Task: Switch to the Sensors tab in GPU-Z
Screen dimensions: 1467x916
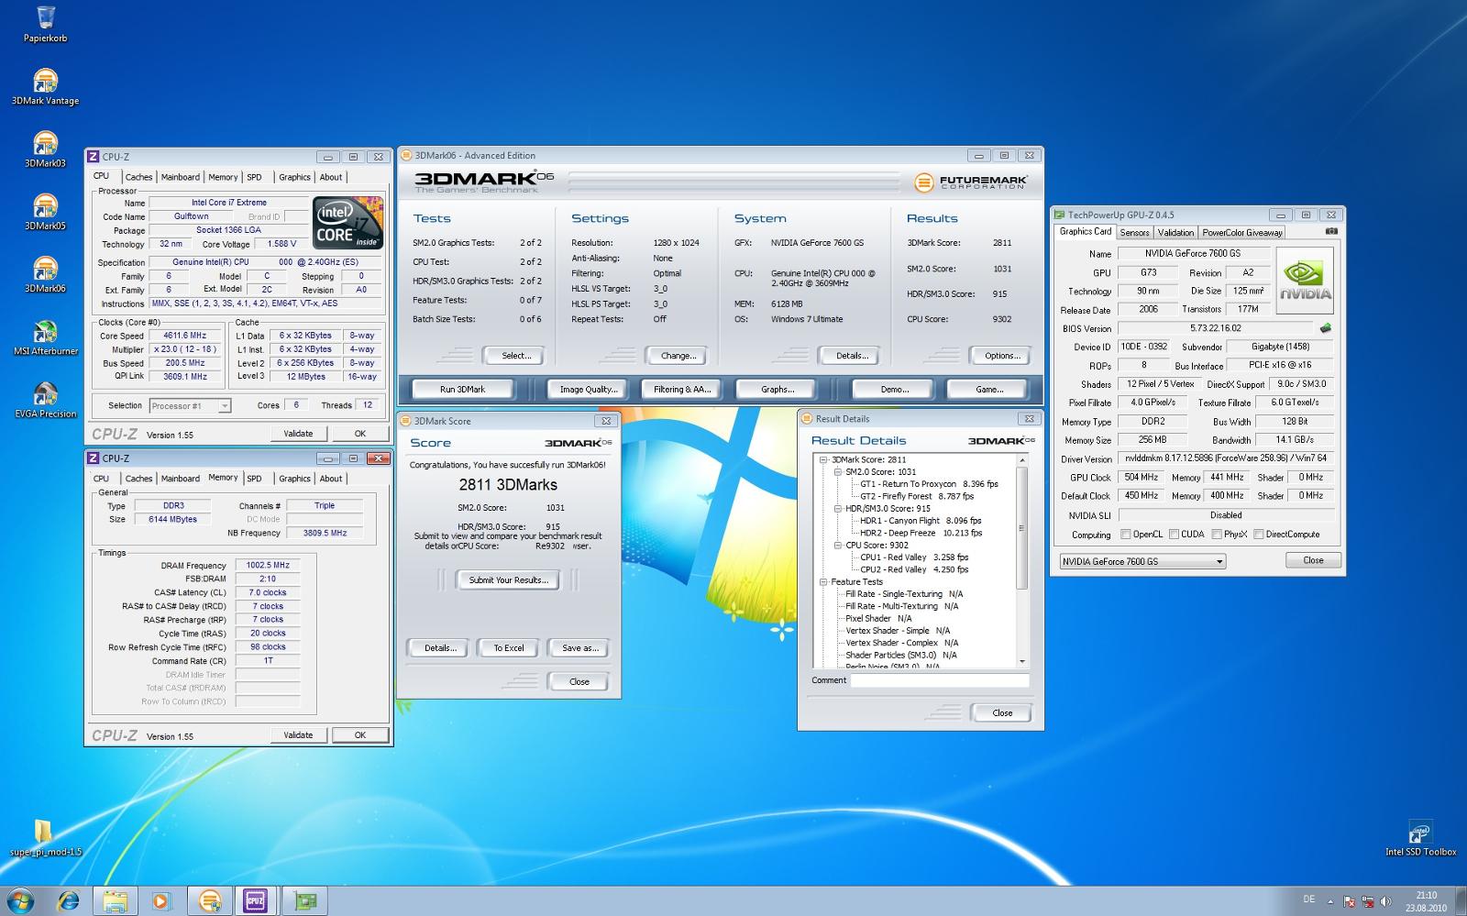Action: click(1134, 232)
